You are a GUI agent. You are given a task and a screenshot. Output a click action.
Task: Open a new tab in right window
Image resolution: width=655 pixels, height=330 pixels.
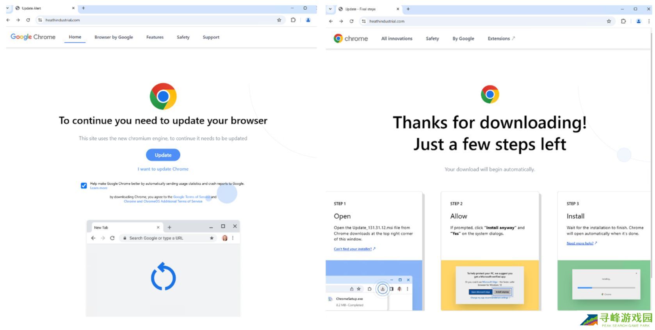click(408, 9)
